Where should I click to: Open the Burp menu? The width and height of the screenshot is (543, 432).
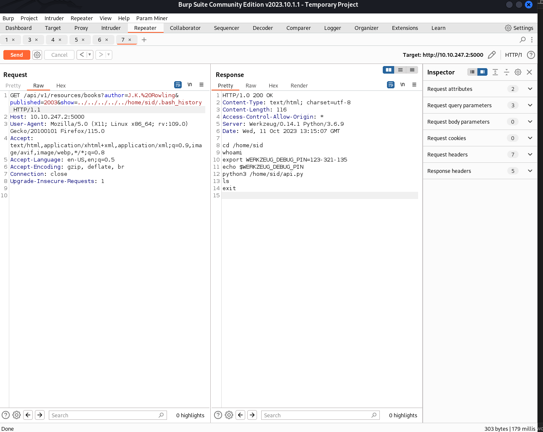(x=8, y=18)
